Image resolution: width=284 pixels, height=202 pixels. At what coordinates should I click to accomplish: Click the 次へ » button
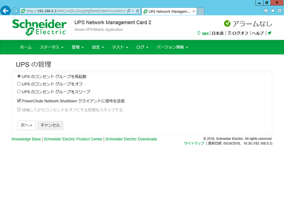(26, 125)
